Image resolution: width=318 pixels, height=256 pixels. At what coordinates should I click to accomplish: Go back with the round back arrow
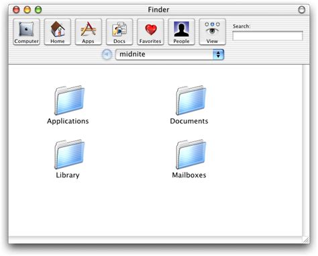point(107,54)
